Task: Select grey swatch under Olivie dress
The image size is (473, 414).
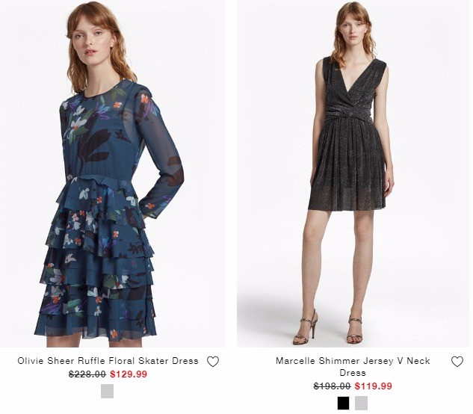Action: click(107, 391)
